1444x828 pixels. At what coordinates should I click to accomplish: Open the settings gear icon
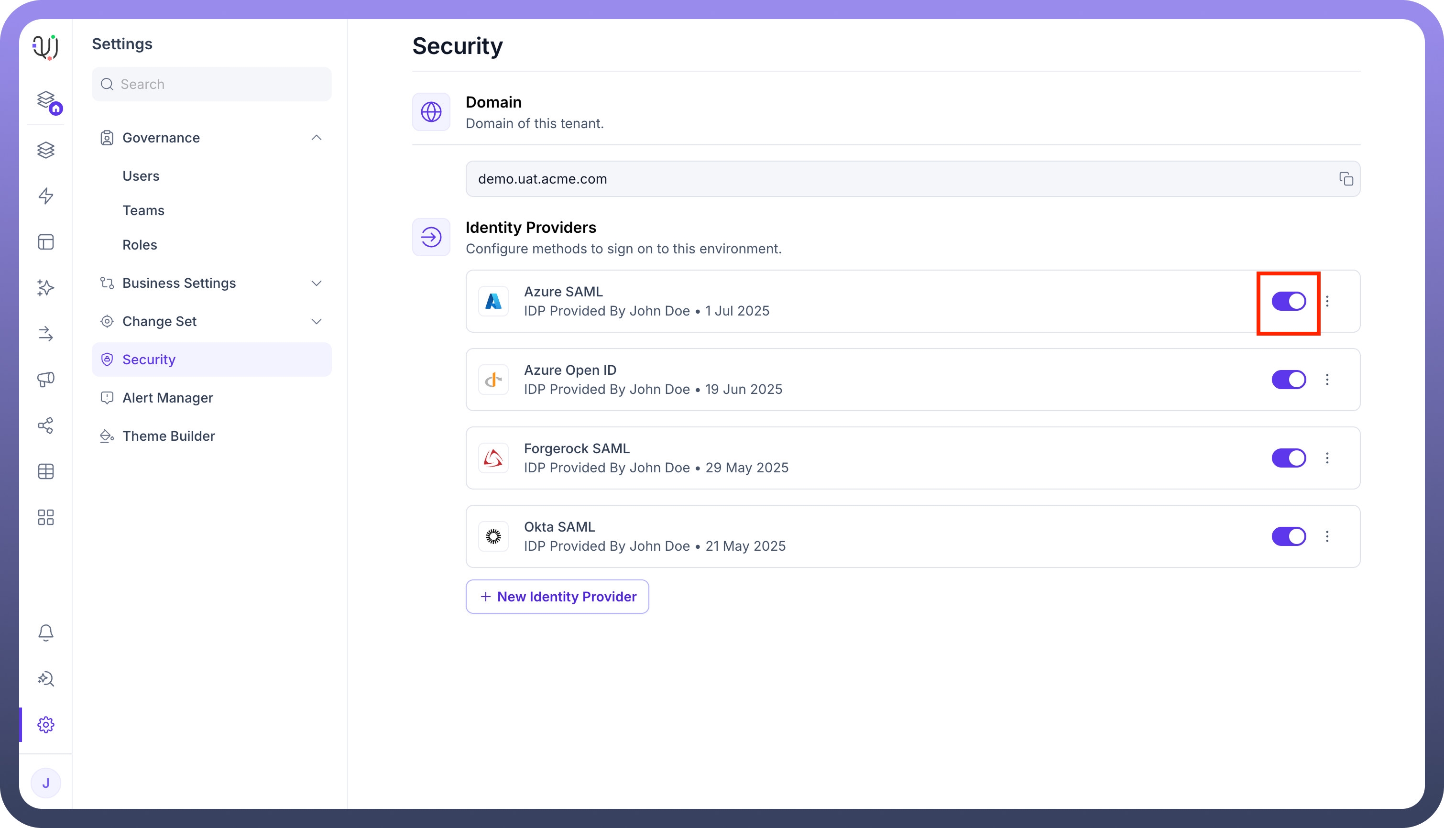click(x=45, y=725)
